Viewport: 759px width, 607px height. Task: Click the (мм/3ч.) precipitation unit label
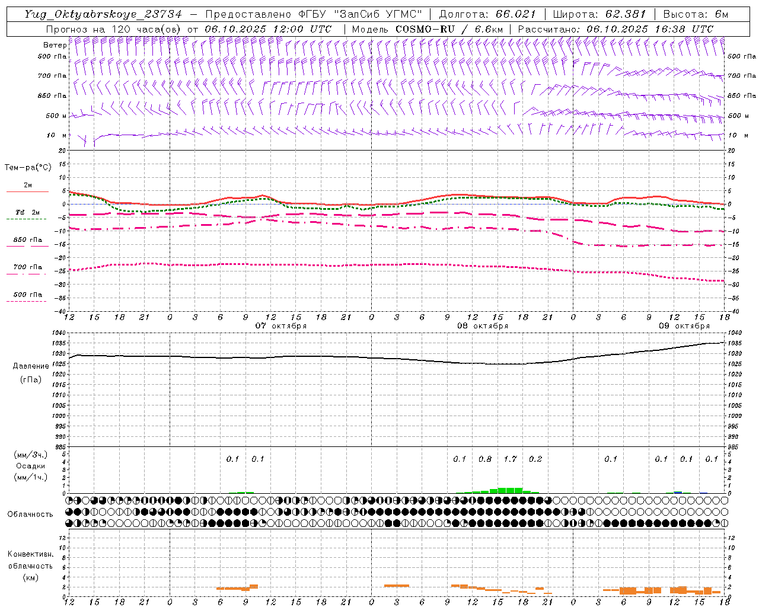click(31, 455)
